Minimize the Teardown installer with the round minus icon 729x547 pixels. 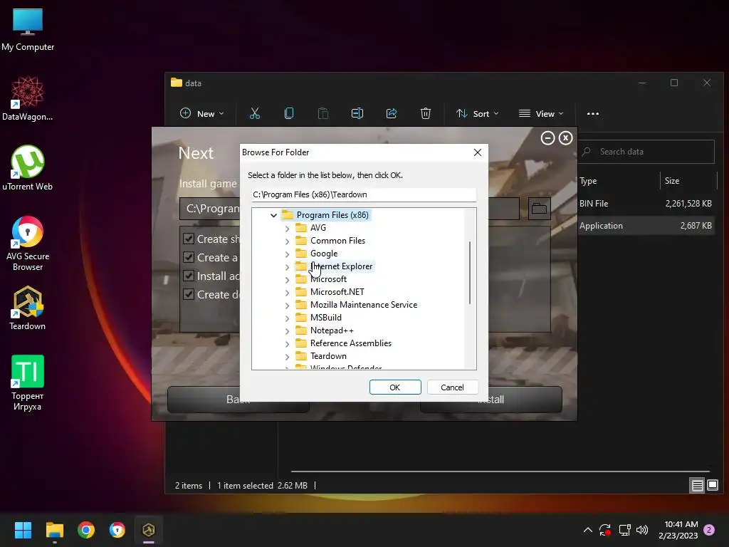(547, 138)
